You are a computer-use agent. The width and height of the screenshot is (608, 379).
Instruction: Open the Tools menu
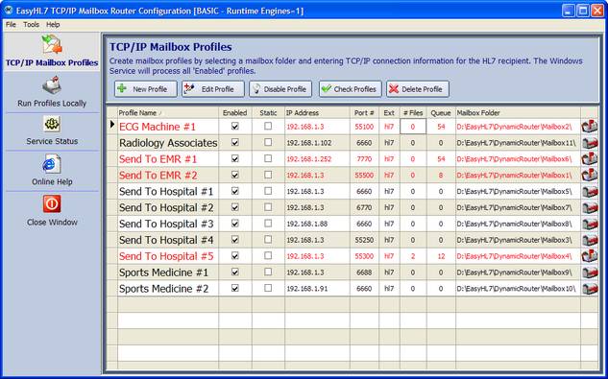click(x=31, y=24)
